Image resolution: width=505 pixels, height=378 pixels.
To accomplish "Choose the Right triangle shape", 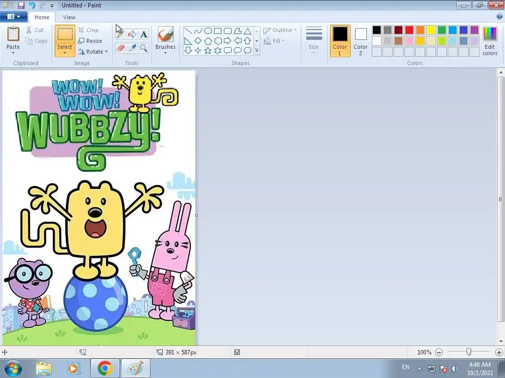I will pos(188,41).
